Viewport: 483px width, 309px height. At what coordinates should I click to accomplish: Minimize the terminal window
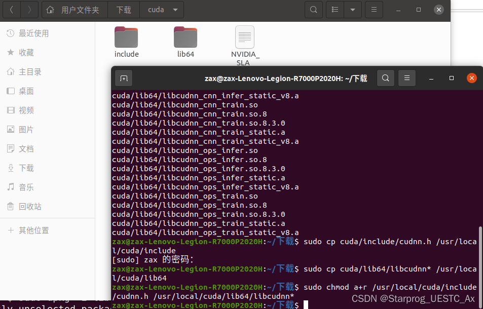pyautogui.click(x=431, y=78)
